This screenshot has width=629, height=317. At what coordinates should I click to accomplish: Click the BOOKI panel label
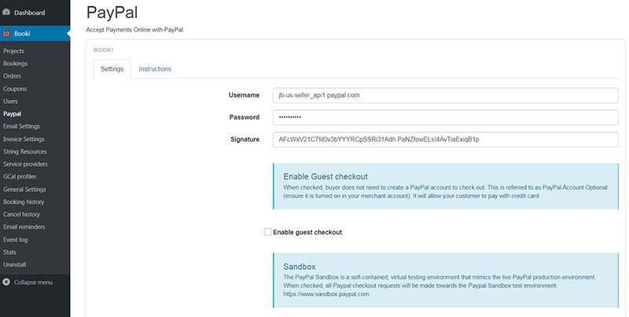104,50
